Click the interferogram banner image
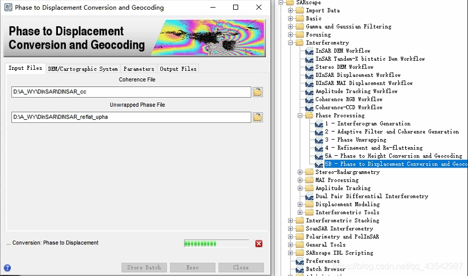This screenshot has width=468, height=276. (x=209, y=38)
